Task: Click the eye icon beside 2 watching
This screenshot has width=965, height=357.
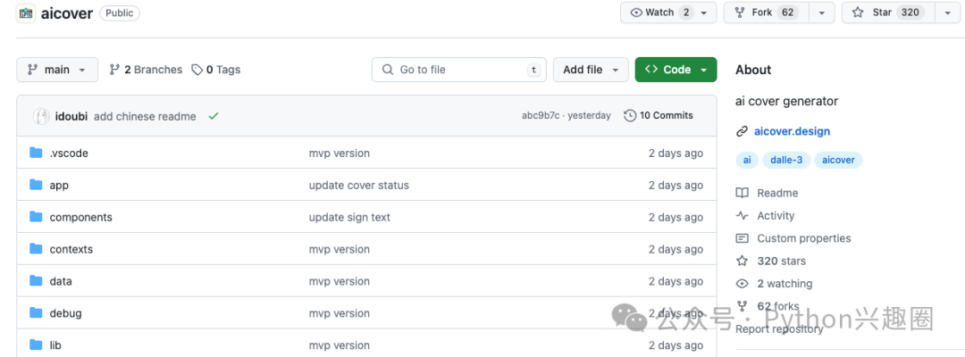Action: pos(743,284)
